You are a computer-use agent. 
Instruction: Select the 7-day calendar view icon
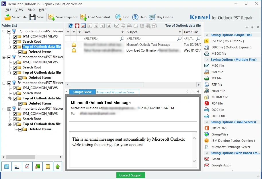[x=102, y=26]
